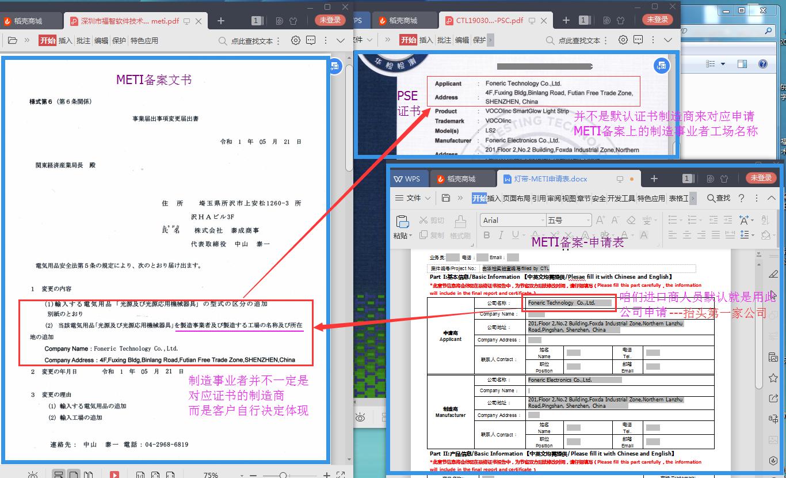Increase font size with A+ icon
The height and width of the screenshot is (478, 786).
pyautogui.click(x=600, y=220)
